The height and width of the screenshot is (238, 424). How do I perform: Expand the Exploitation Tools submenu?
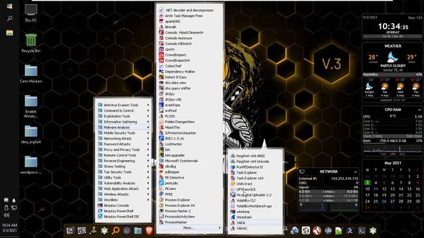coord(124,116)
